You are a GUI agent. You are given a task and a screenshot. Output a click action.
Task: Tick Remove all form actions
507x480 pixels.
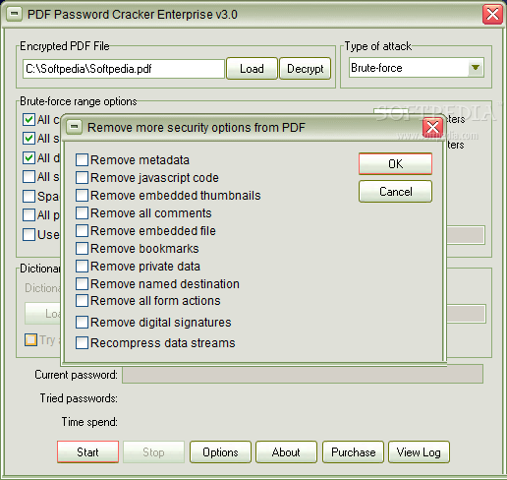82,301
